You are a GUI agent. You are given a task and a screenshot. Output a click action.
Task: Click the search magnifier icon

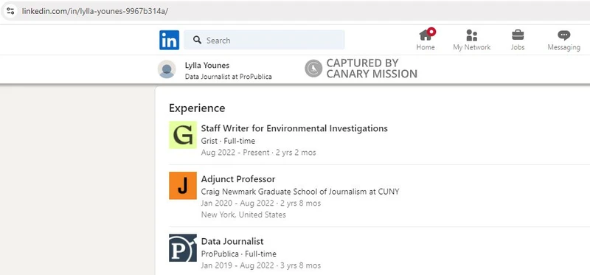[197, 40]
